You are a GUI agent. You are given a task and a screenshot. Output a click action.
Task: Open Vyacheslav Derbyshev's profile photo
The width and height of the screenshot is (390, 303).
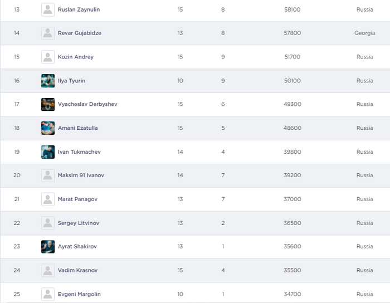(48, 104)
